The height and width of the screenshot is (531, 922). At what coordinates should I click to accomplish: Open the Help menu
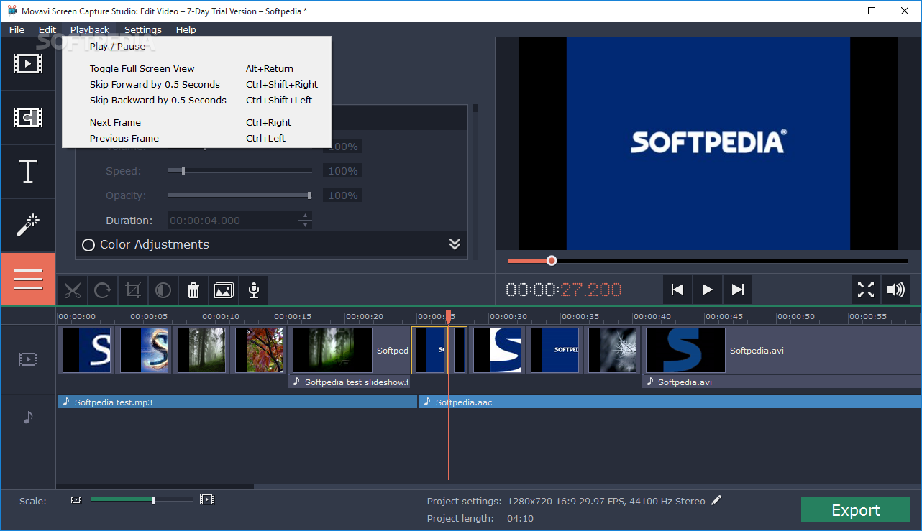coord(186,29)
